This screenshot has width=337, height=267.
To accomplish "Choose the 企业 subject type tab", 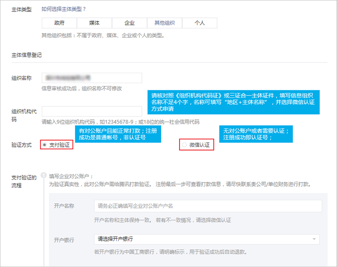I will [x=129, y=23].
